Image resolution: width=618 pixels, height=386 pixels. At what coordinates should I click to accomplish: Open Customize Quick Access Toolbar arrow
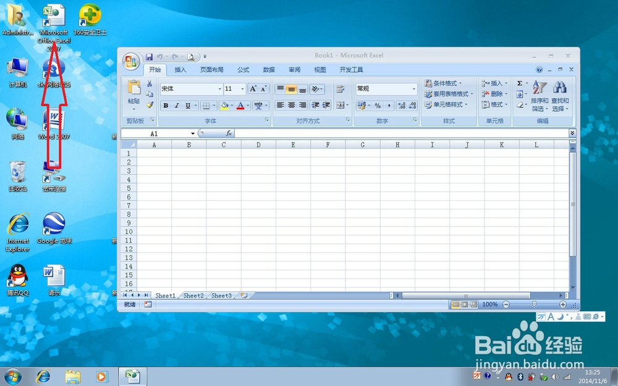tap(205, 57)
